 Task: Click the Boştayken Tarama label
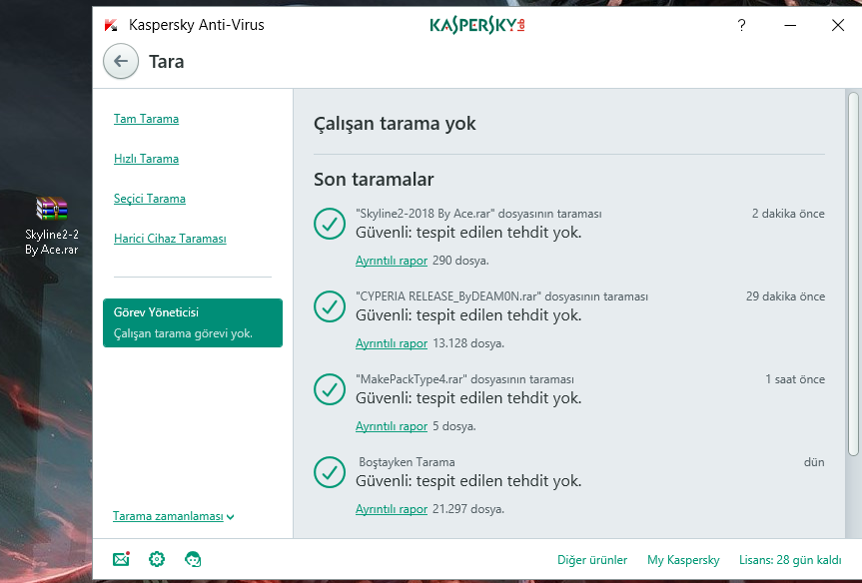(407, 462)
